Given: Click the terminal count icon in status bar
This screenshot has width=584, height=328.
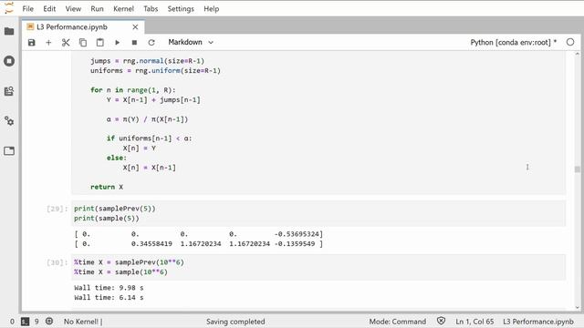Looking at the screenshot, I should (25, 322).
